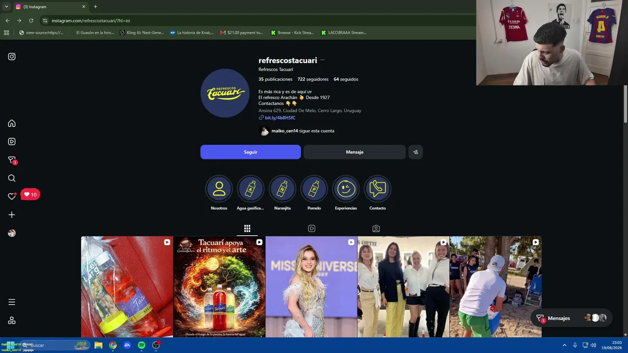
Task: Open Notifications heart icon
Action: point(12,196)
